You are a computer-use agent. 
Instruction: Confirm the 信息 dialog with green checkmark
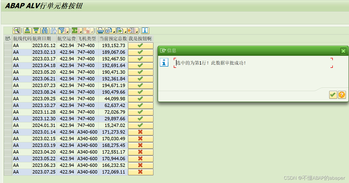(x=333, y=95)
